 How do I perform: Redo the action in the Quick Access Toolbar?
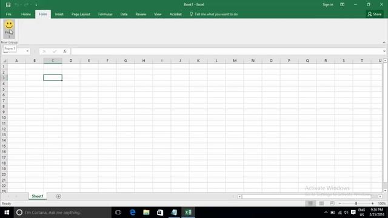click(26, 5)
